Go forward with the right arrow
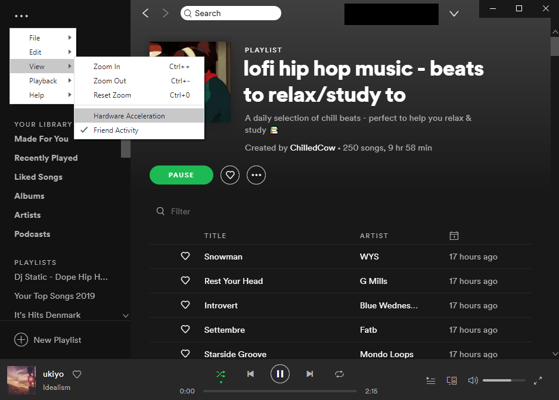Image resolution: width=559 pixels, height=400 pixels. [165, 14]
